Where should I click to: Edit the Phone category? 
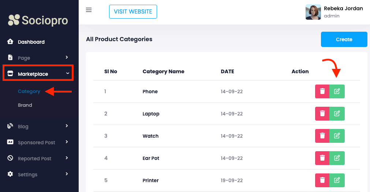click(337, 91)
